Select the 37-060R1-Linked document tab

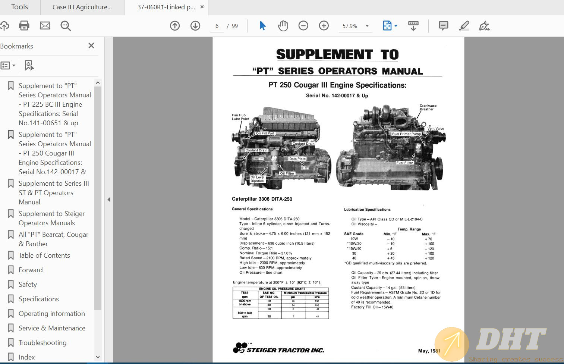[166, 7]
